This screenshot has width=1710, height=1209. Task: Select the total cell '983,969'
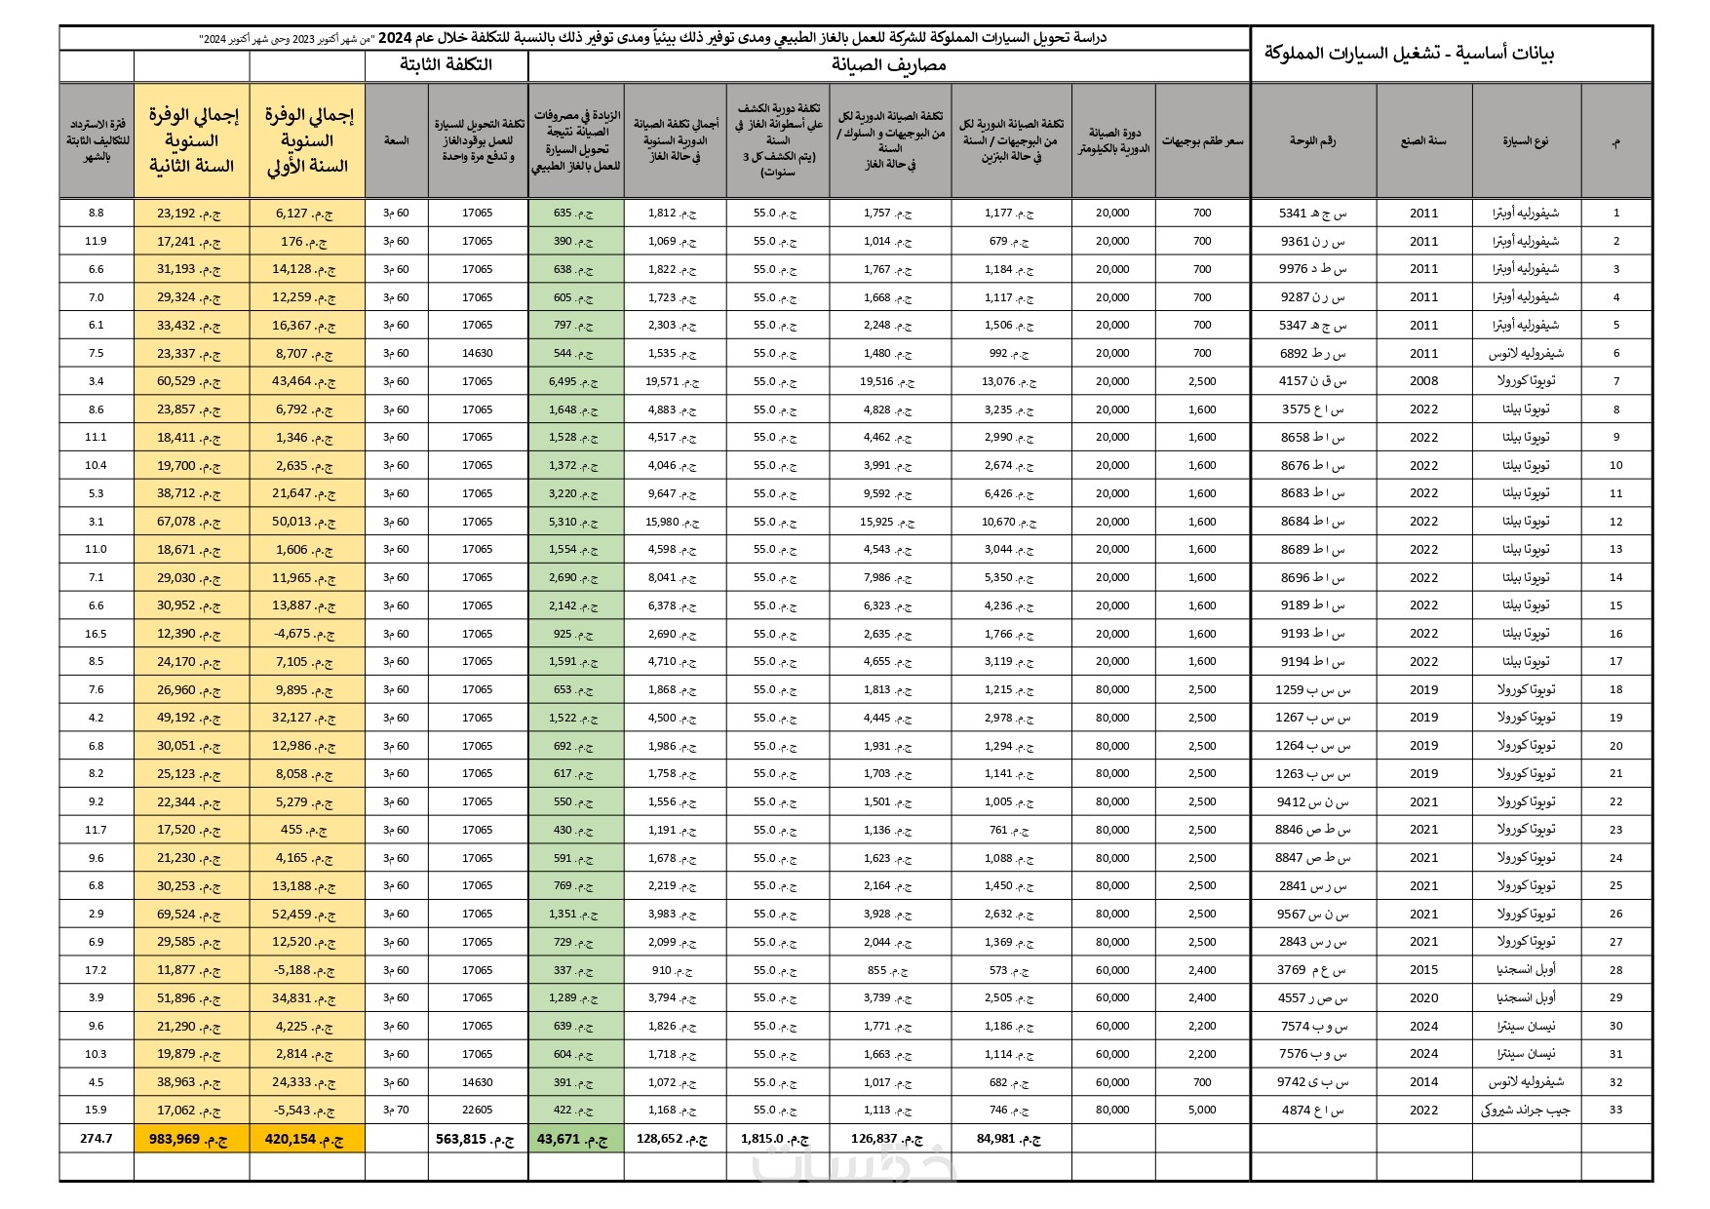tap(191, 1138)
